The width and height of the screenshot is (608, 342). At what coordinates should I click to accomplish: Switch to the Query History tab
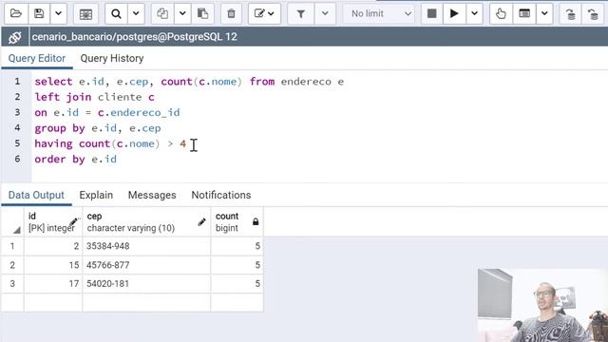112,59
